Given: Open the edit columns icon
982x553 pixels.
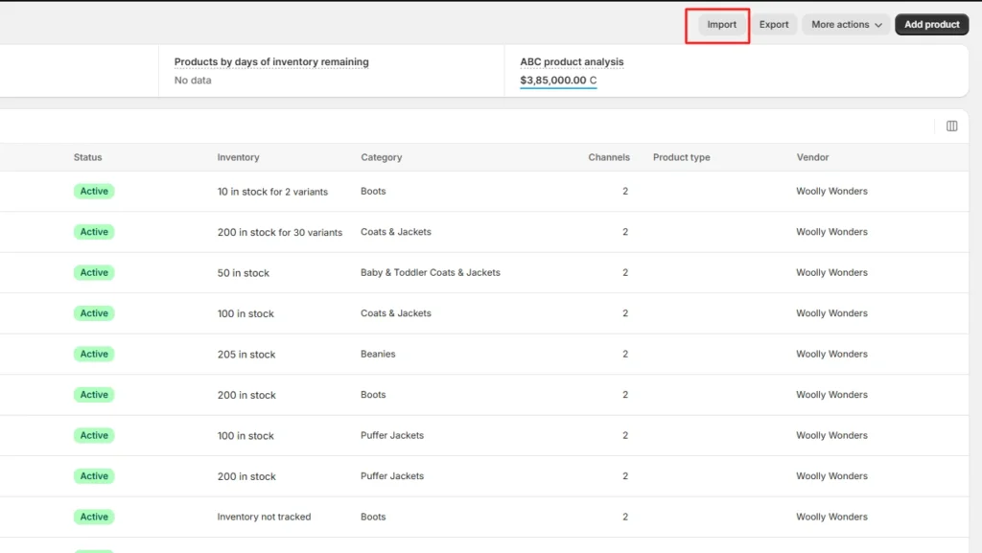Looking at the screenshot, I should (951, 127).
